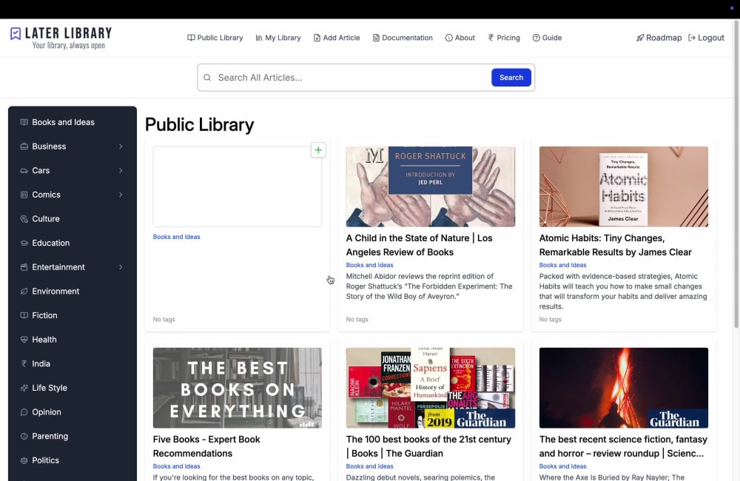The height and width of the screenshot is (481, 740).
Task: Click the Comics sidebar icon
Action: coord(24,195)
